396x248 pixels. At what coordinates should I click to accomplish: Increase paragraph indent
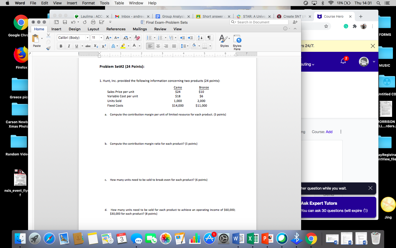click(x=190, y=38)
